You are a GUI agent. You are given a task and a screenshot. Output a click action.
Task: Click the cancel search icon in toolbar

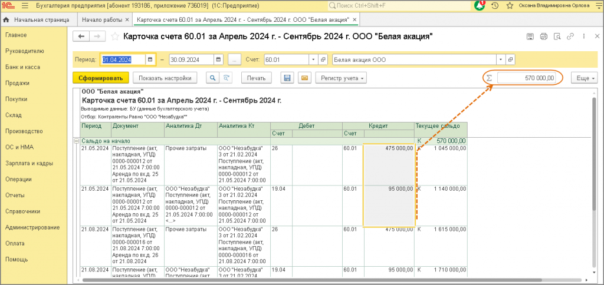pos(226,78)
